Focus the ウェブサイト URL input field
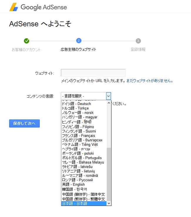Viewport: 191px width, 217px height. coord(93,73)
